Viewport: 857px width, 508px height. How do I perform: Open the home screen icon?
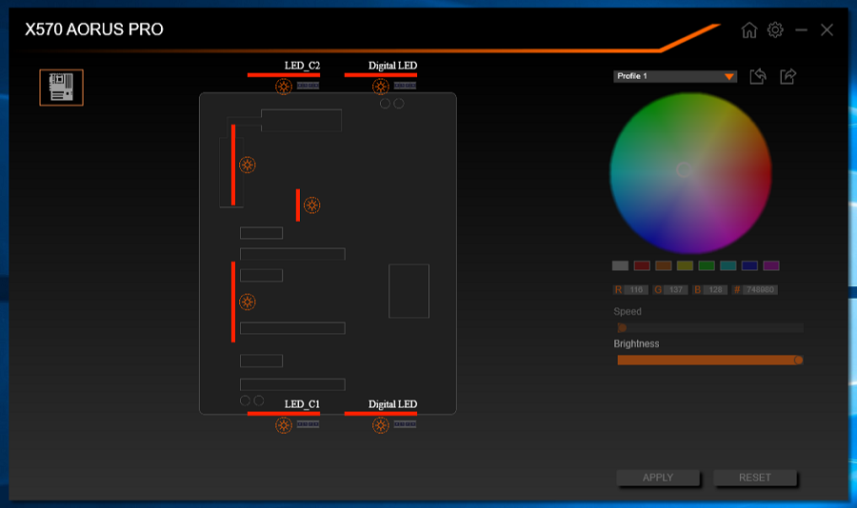click(749, 30)
